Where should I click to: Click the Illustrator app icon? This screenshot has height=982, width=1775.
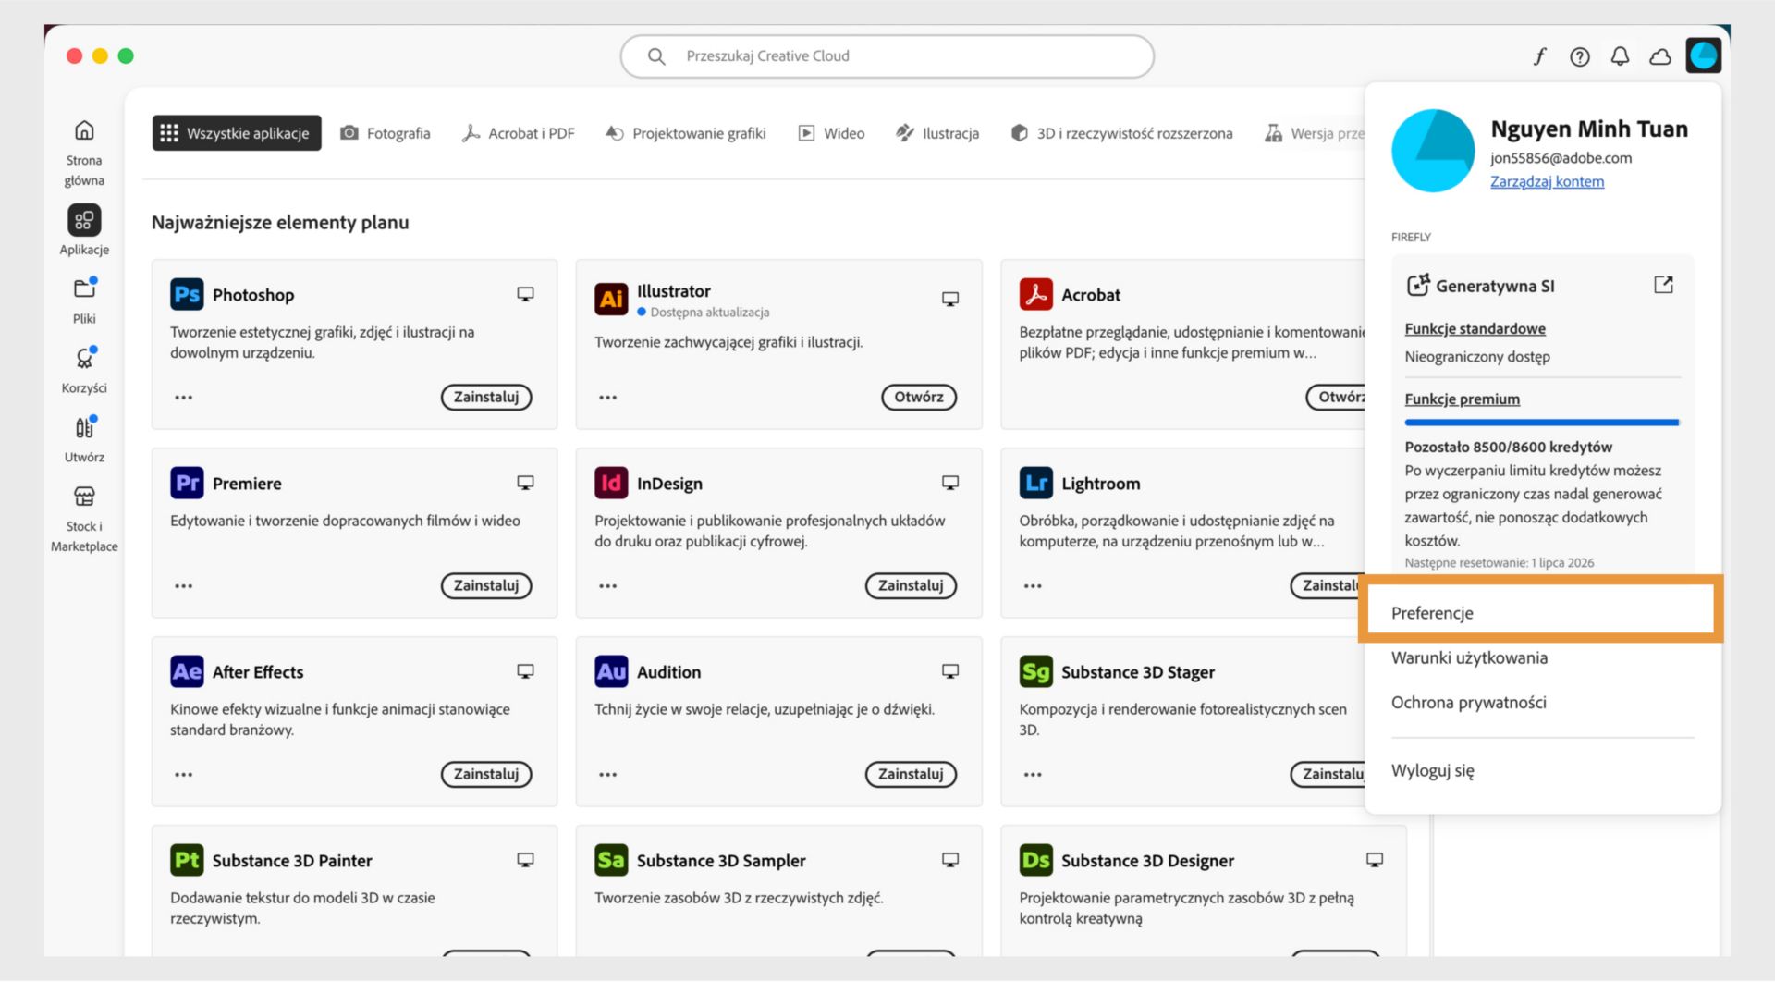coord(611,299)
